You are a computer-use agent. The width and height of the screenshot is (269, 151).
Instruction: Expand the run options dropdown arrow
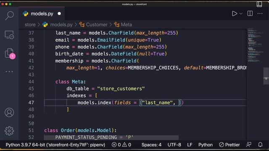coord(241,14)
